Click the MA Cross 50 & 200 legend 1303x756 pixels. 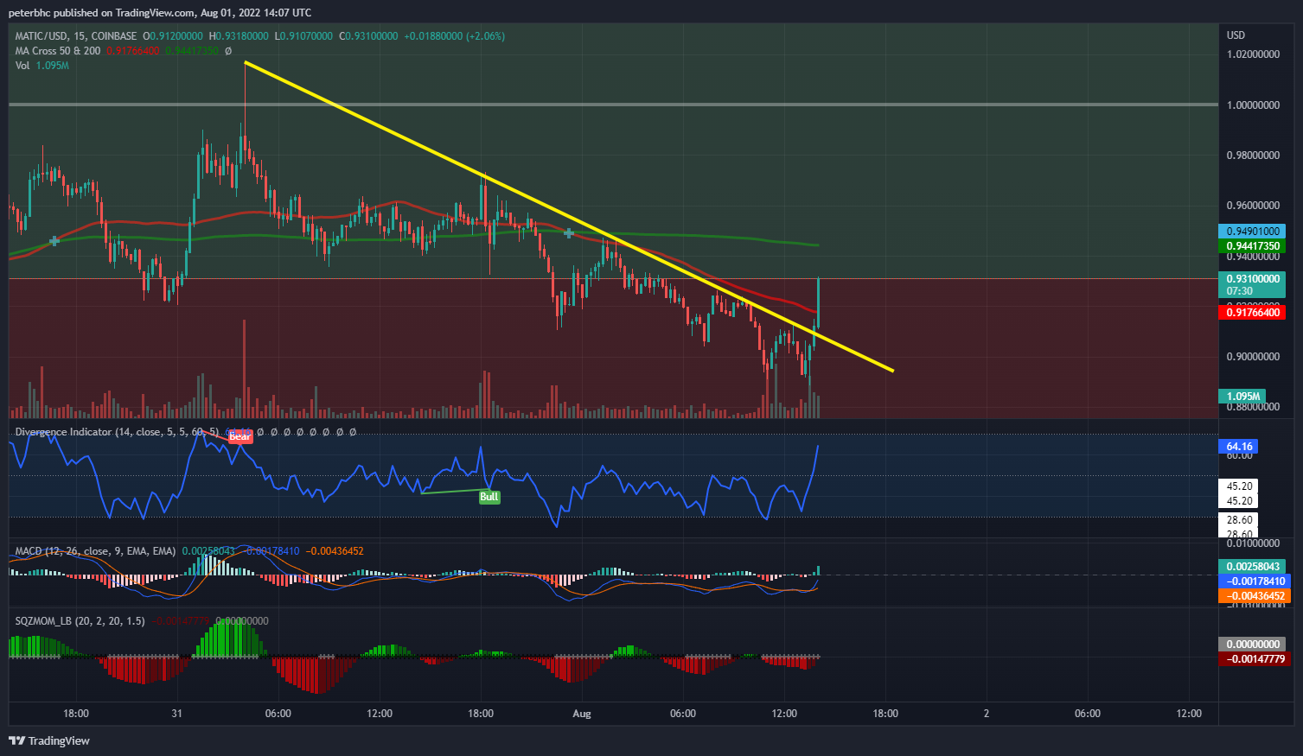pyautogui.click(x=58, y=51)
